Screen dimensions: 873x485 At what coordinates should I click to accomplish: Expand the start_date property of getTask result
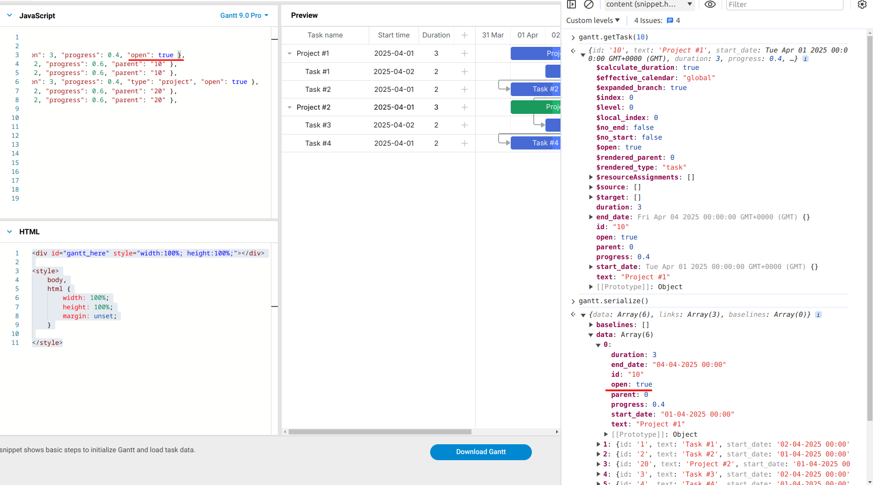coord(591,267)
